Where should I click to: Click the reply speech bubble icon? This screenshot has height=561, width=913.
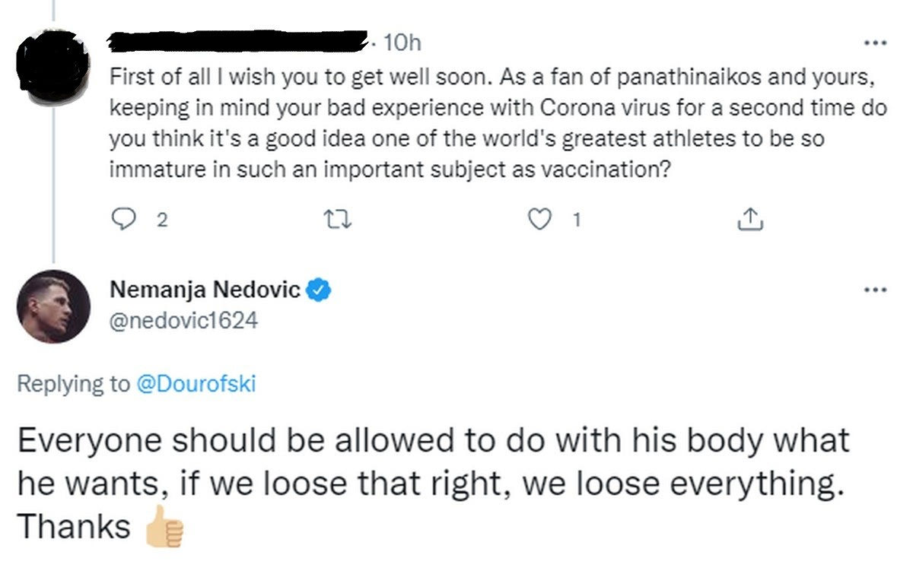coord(122,220)
